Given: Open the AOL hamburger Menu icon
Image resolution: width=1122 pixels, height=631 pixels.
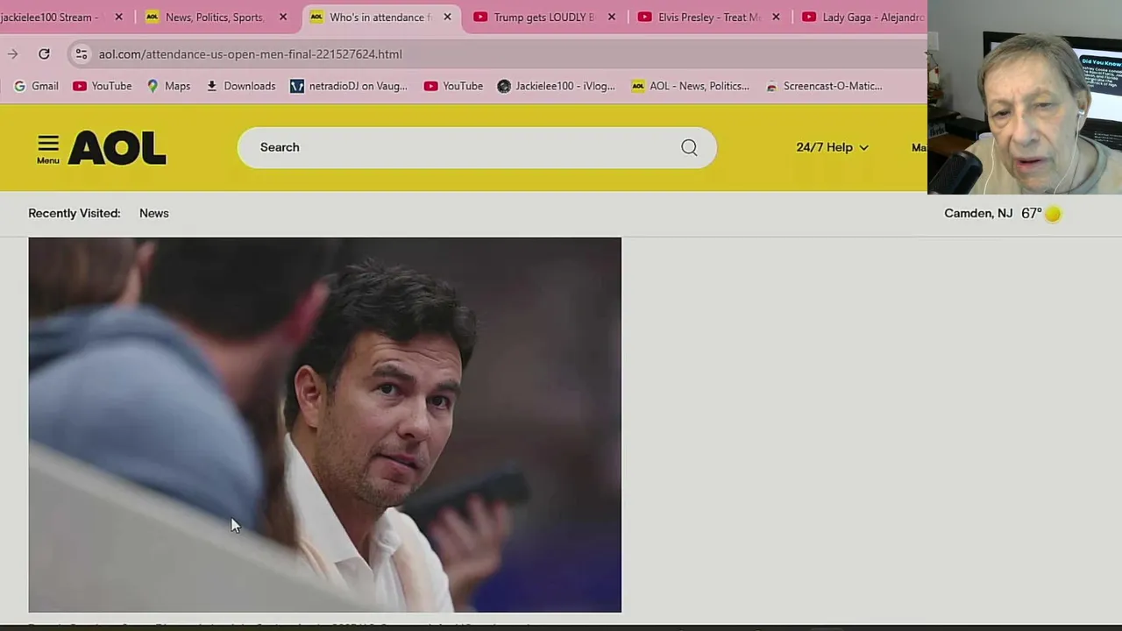Looking at the screenshot, I should [48, 148].
